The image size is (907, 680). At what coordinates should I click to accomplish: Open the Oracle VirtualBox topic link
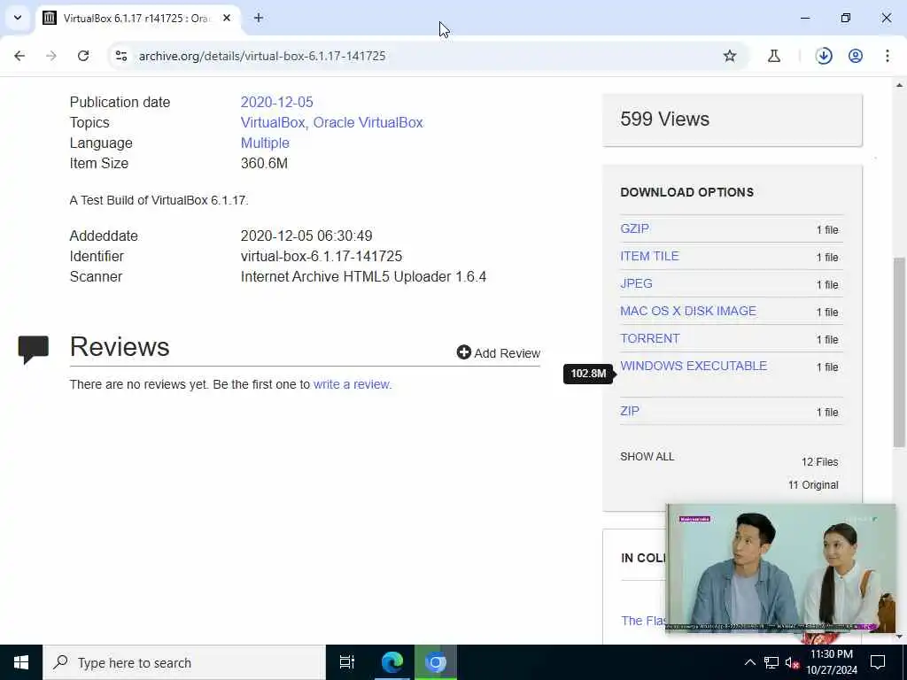coord(368,122)
